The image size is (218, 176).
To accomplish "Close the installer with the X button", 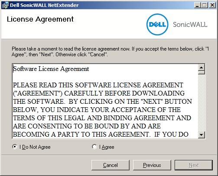I will click(x=212, y=5).
